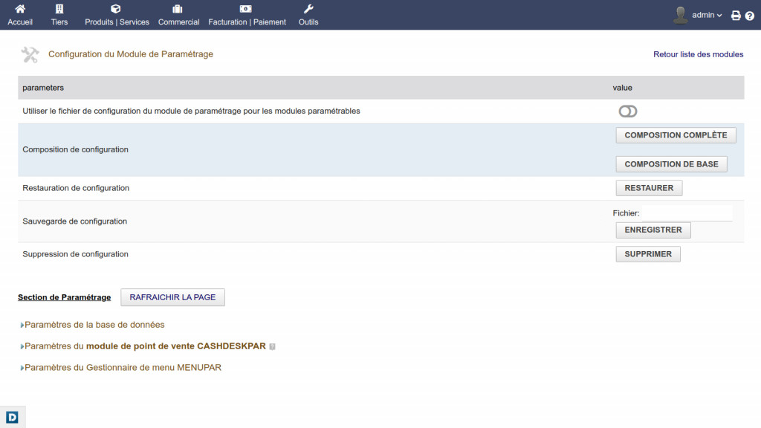Open the Outils menu label
Viewport: 761px width, 428px height.
tap(308, 22)
